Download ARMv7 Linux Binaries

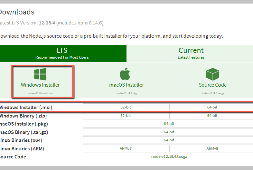(x=125, y=149)
